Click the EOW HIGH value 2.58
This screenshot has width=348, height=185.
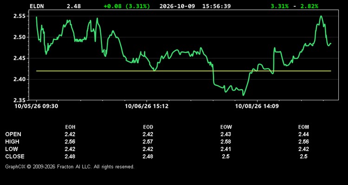[226, 142]
